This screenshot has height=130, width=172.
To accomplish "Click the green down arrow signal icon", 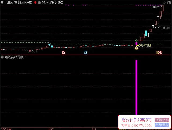I will (136, 40).
